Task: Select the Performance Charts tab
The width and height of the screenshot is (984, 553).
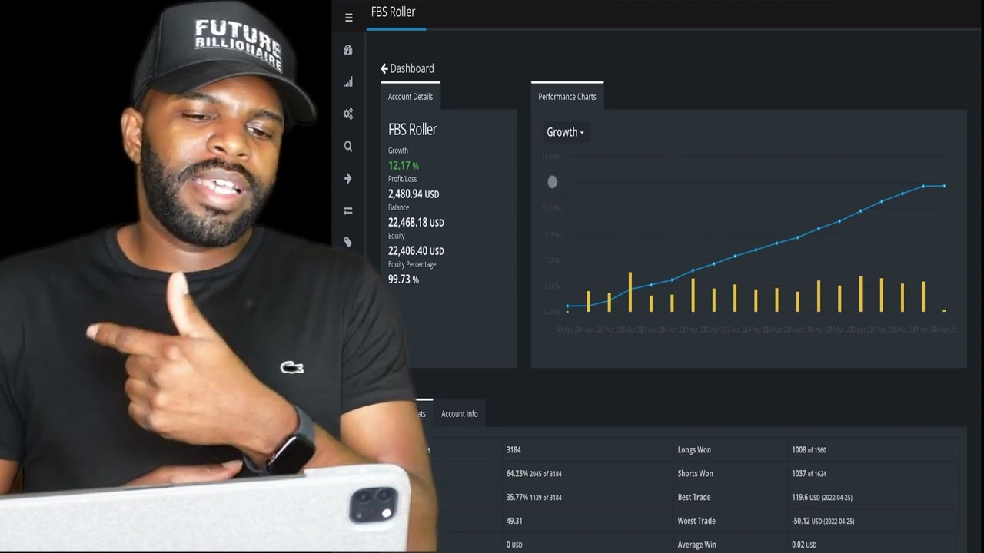Action: tap(567, 97)
